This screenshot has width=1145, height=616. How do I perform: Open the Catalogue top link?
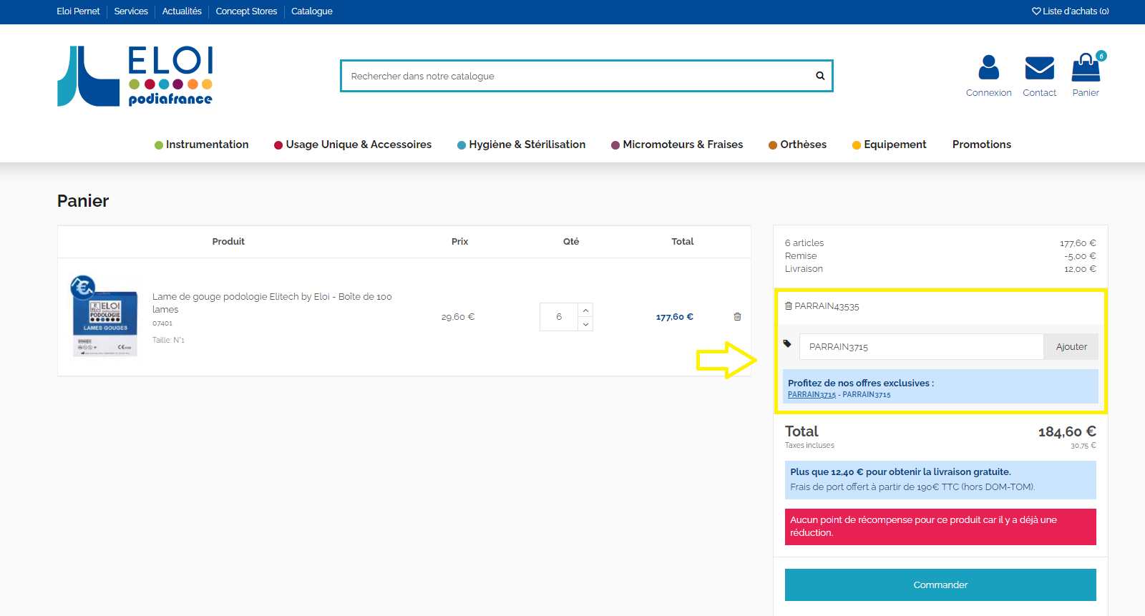312,11
